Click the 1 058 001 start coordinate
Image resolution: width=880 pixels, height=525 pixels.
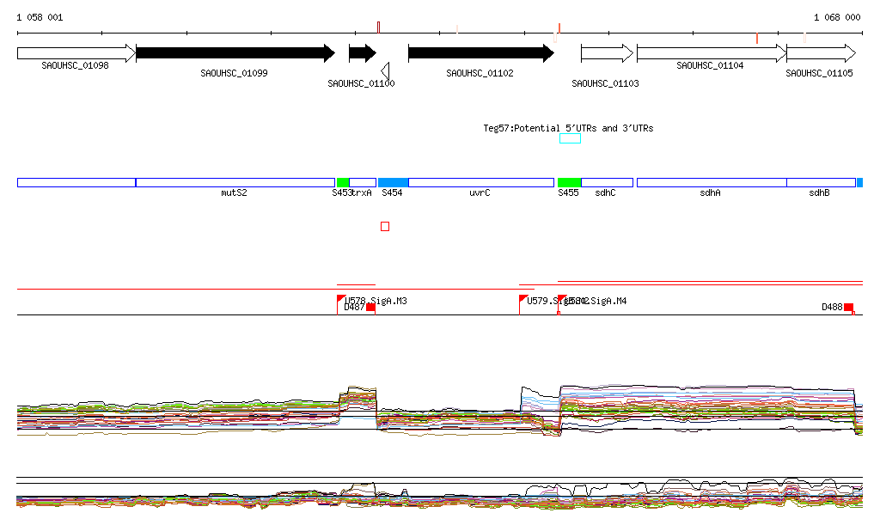click(x=40, y=17)
